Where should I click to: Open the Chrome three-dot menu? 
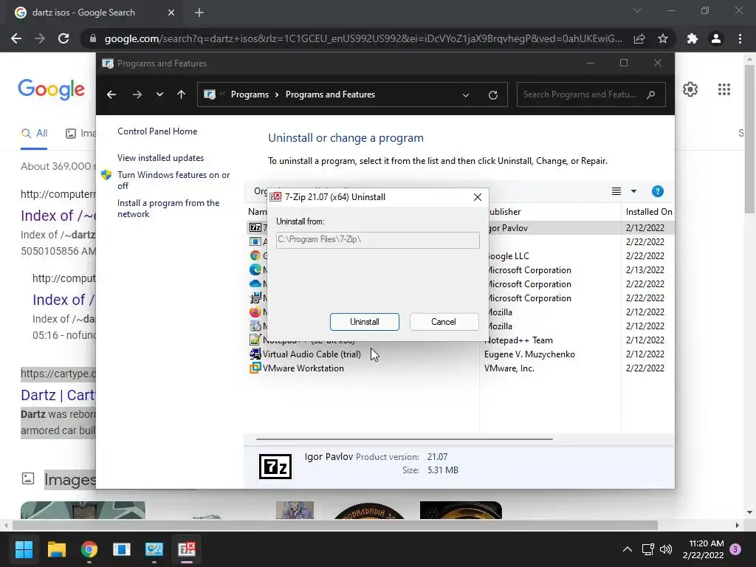[x=740, y=38]
